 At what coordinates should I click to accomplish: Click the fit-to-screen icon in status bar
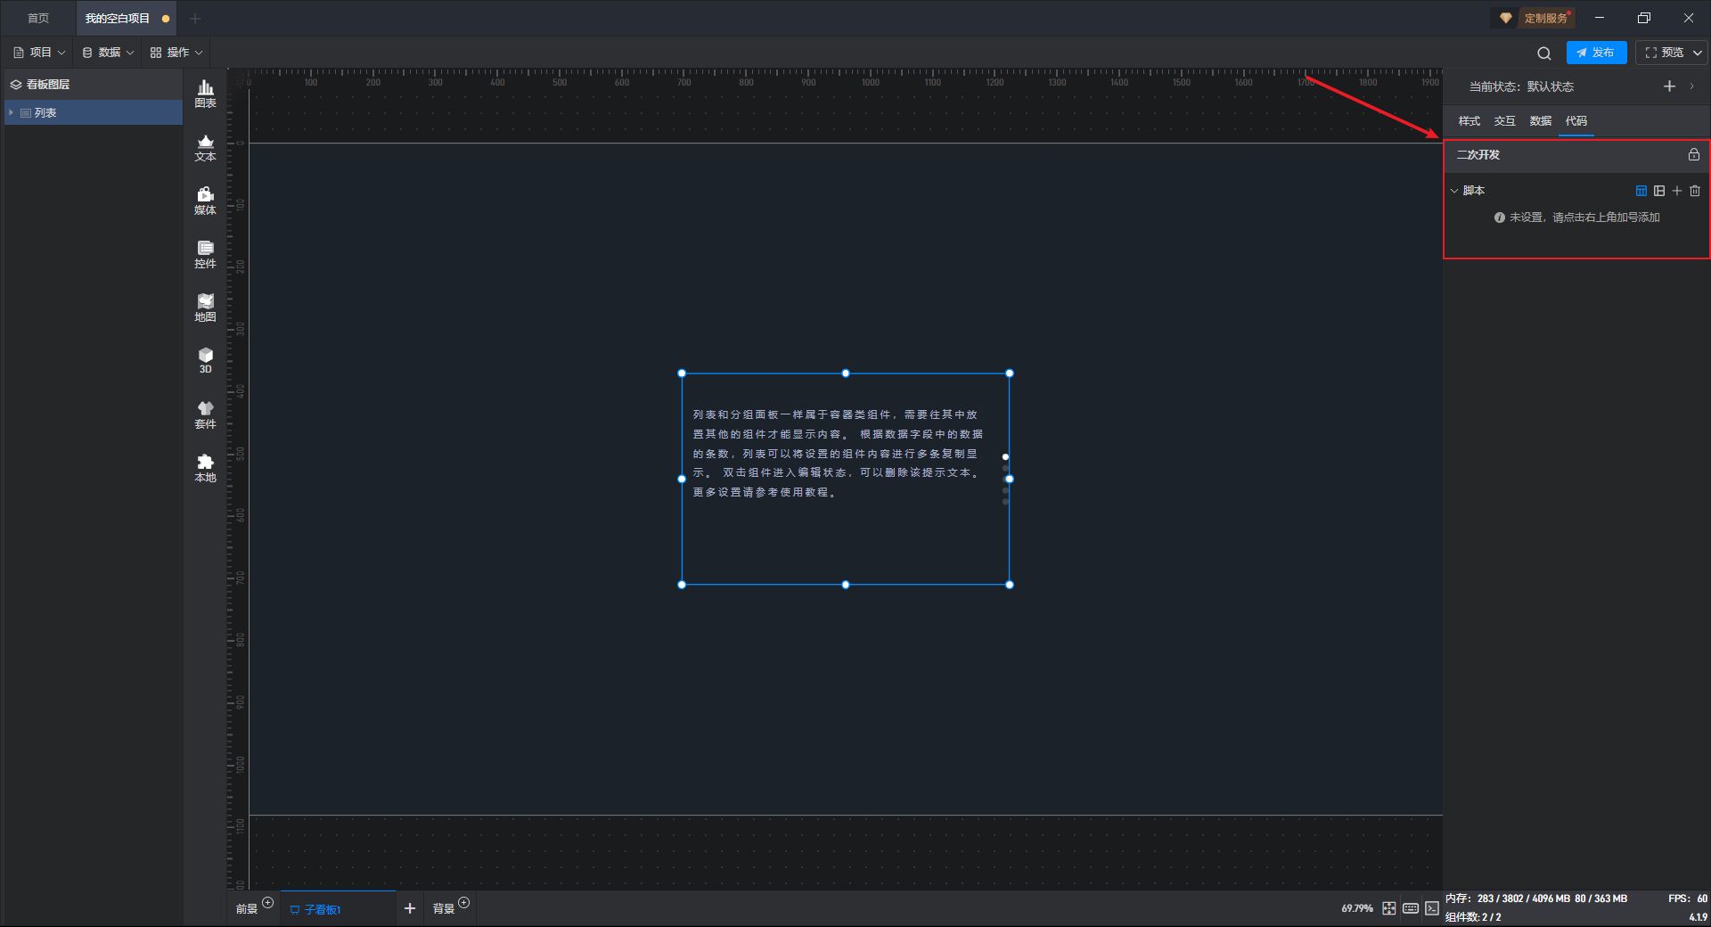(x=1389, y=908)
